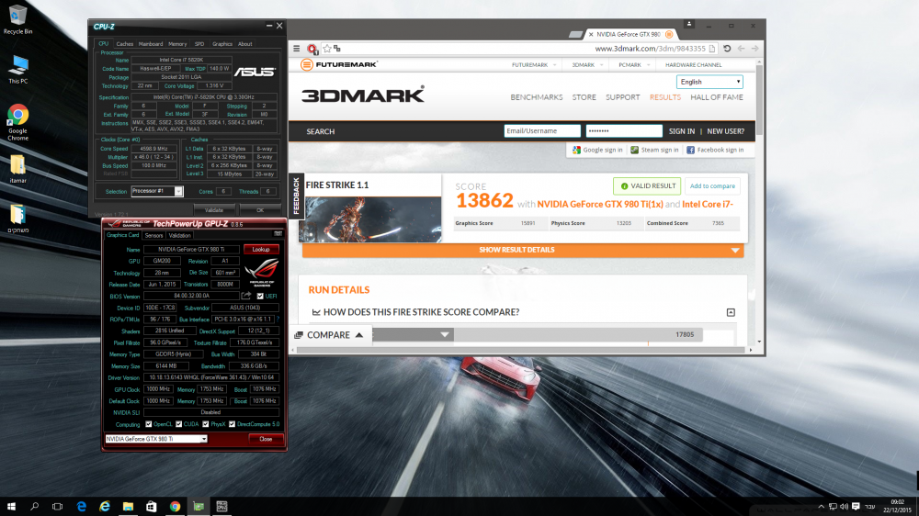Open the Recycle Bin desktop icon
This screenshot has width=919, height=516.
(17, 18)
